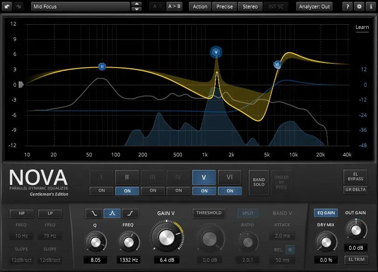Click the help question mark icon
This screenshot has width=378, height=272.
click(348, 7)
